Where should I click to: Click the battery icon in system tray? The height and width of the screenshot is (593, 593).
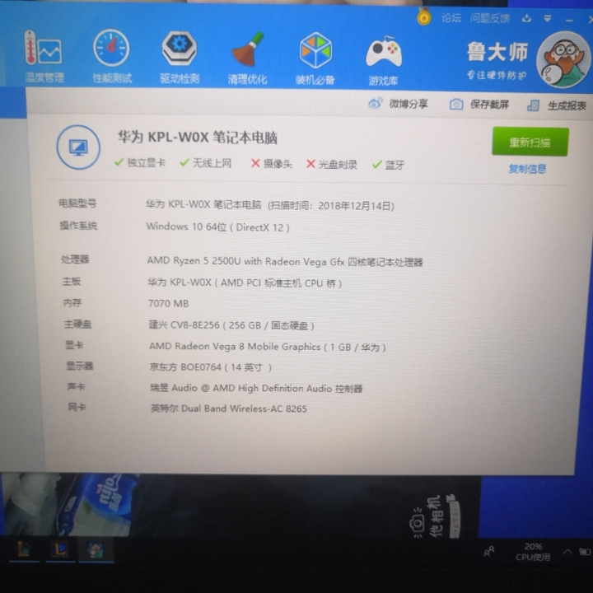pos(585,552)
